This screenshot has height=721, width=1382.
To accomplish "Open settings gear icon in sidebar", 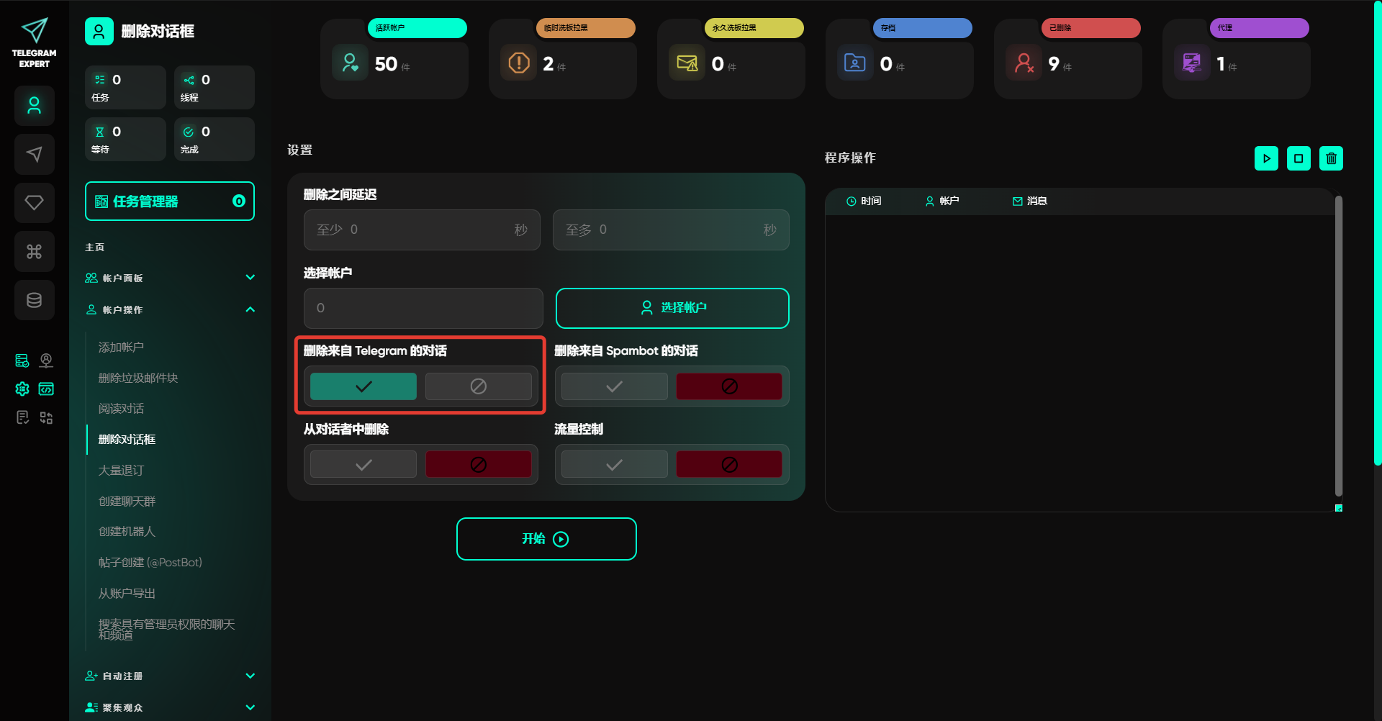I will [22, 389].
